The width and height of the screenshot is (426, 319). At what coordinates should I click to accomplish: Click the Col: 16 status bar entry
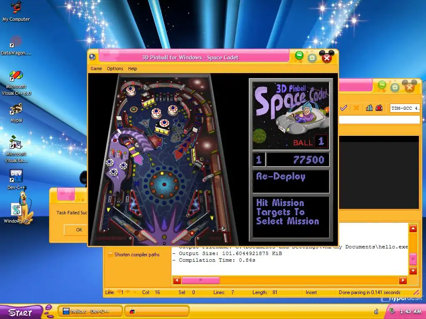(x=151, y=292)
